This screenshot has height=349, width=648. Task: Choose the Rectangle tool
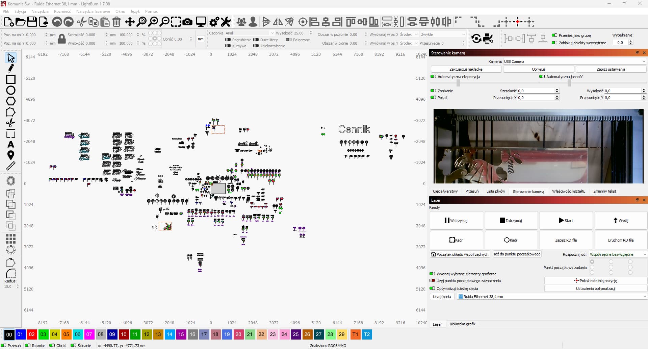pyautogui.click(x=11, y=79)
